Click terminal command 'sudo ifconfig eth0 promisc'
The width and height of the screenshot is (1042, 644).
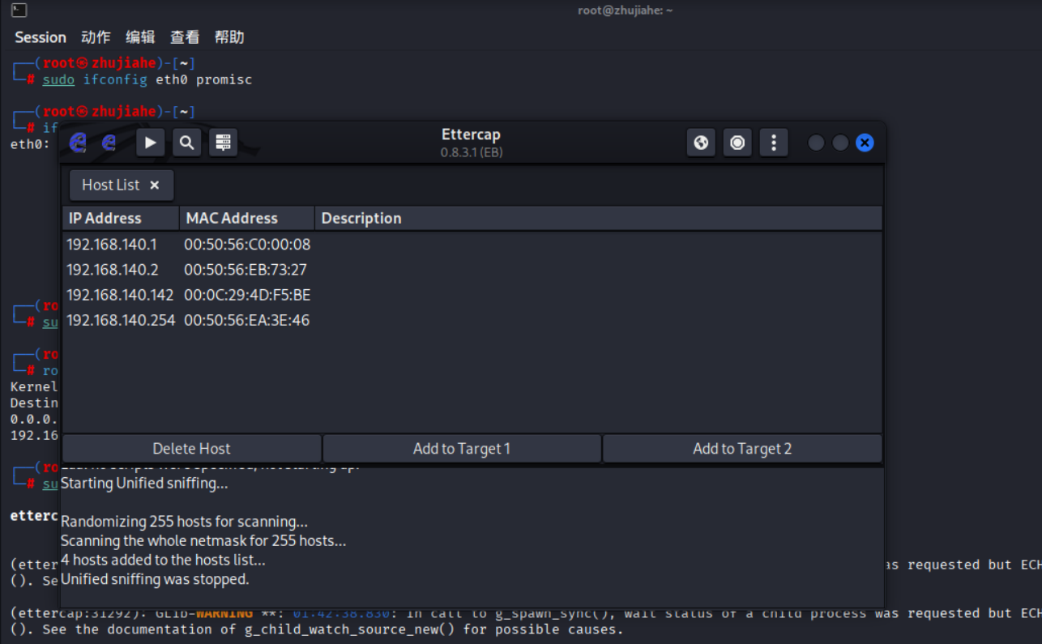coord(147,79)
